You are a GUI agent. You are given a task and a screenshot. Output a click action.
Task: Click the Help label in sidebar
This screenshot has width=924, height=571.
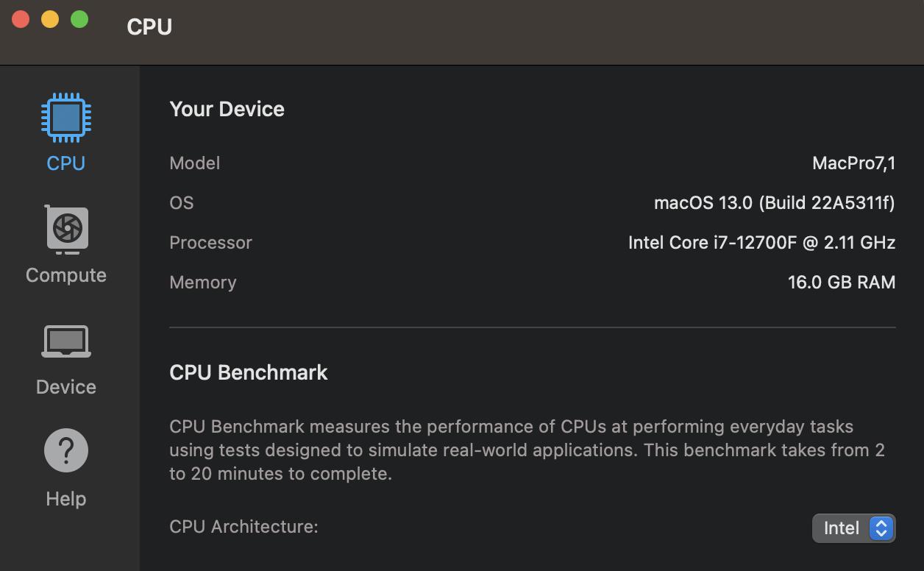point(66,499)
